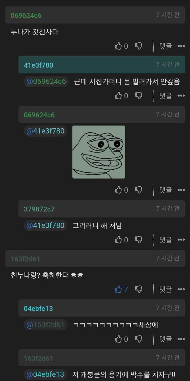The width and height of the screenshot is (190, 381).
Task: Click 댓글 under '친누나랑? 축하한다 ㅎㅎ'
Action: pyautogui.click(x=166, y=289)
